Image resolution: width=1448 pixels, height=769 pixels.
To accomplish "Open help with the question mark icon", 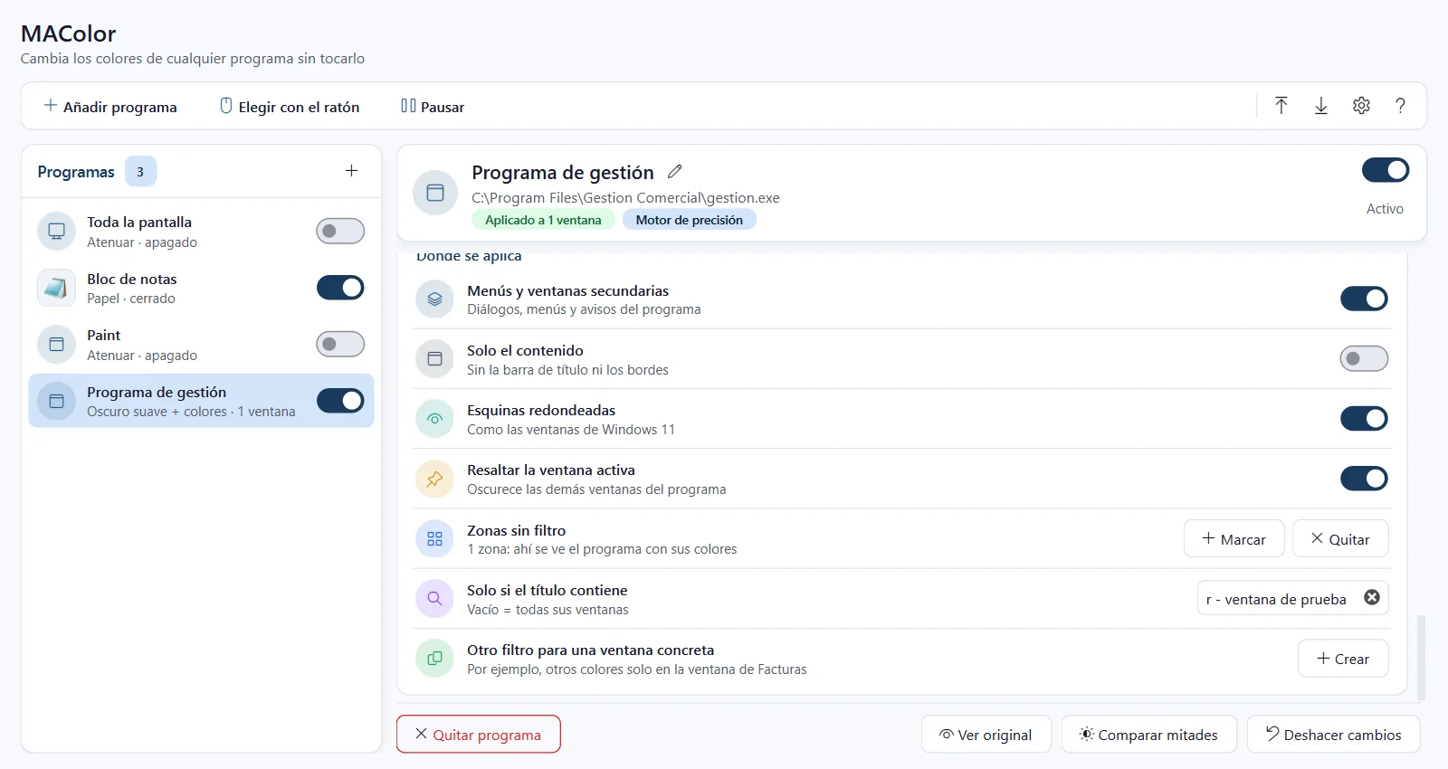I will click(x=1400, y=106).
